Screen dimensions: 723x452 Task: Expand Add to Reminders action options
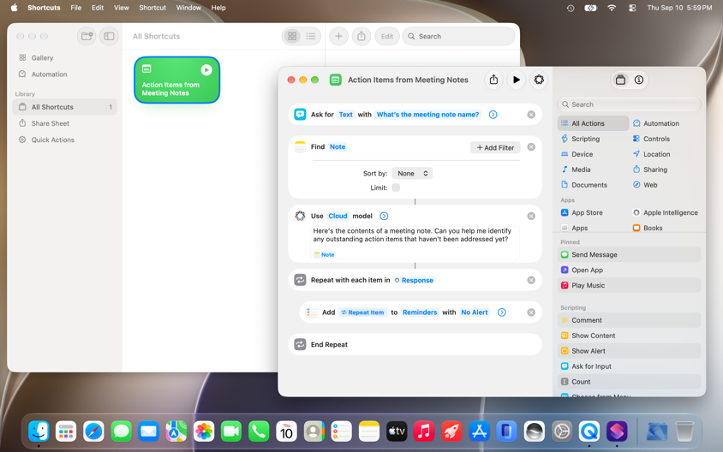[x=502, y=312]
